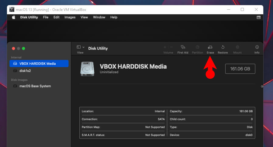This screenshot has height=147, width=273.
Task: Click the Uninitialized status text
Action: (109, 72)
